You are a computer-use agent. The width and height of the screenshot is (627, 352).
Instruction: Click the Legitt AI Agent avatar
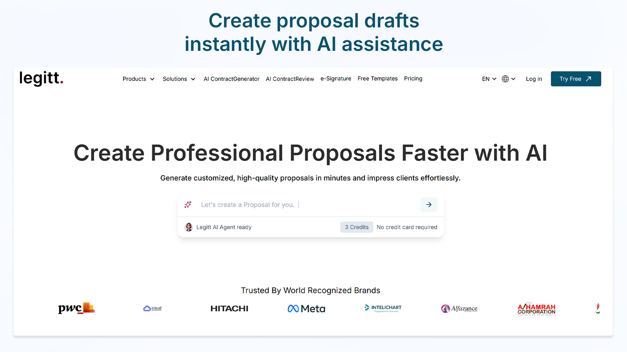point(188,227)
